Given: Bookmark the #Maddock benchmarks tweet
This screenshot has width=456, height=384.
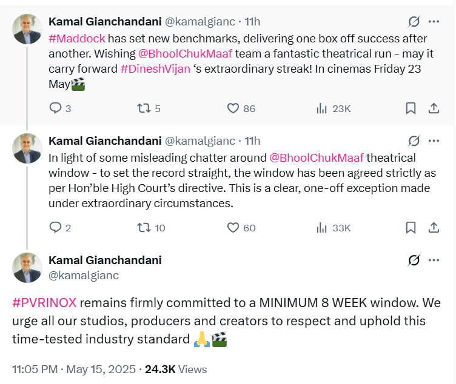Looking at the screenshot, I should tap(411, 108).
